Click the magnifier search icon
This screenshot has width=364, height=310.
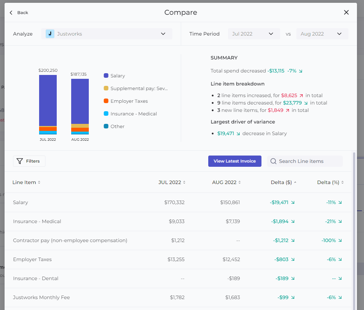pyautogui.click(x=273, y=161)
